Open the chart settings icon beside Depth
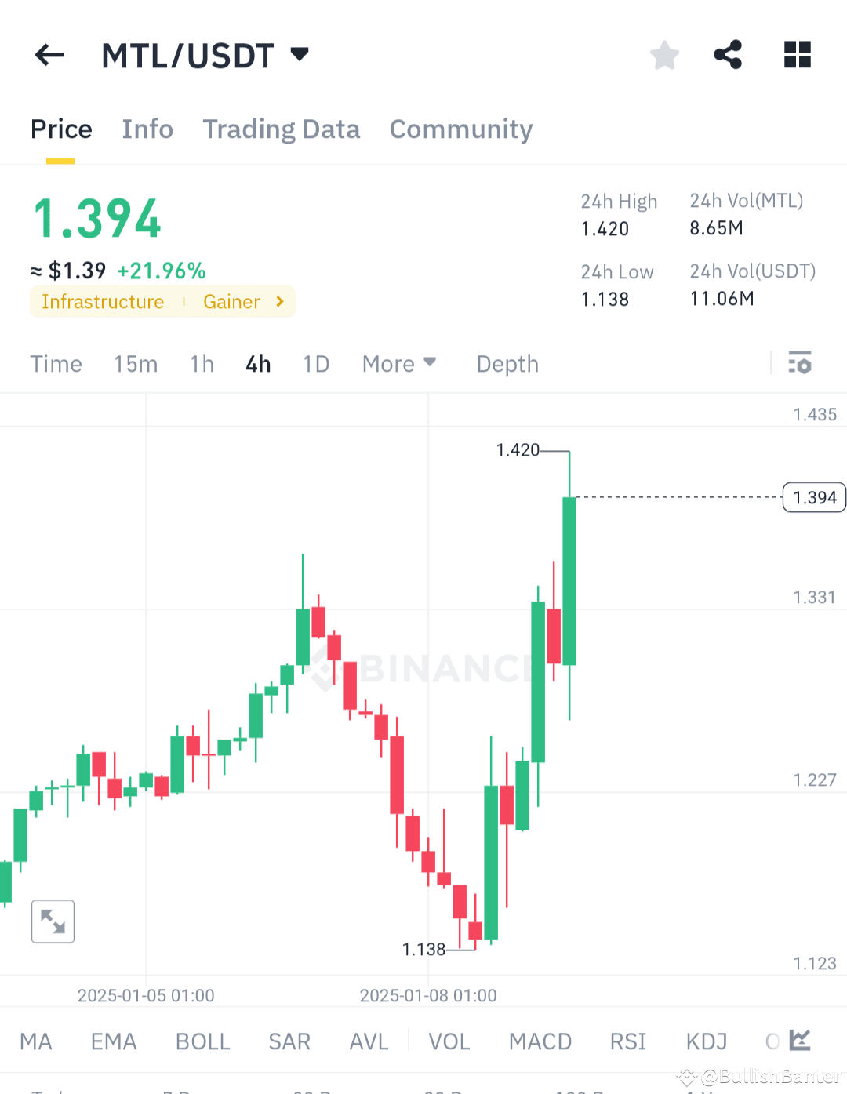Viewport: 847px width, 1094px height. (801, 363)
